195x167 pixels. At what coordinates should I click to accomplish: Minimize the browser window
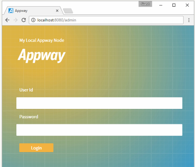(161, 5)
